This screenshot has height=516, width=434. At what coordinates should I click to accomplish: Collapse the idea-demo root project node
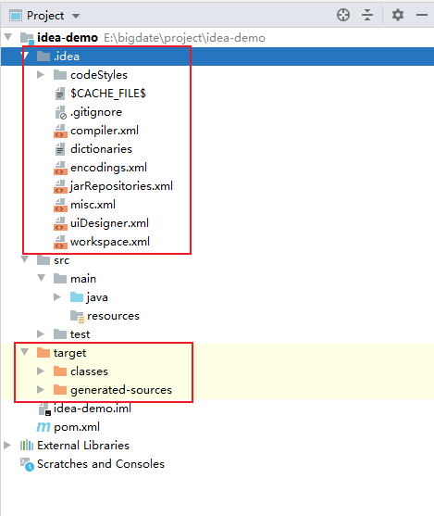point(8,37)
